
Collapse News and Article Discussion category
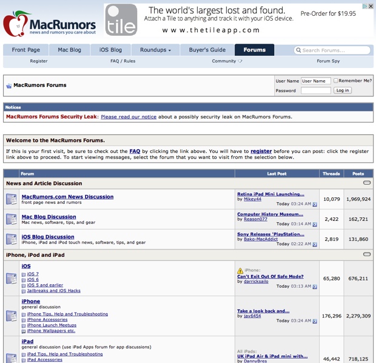point(367,183)
